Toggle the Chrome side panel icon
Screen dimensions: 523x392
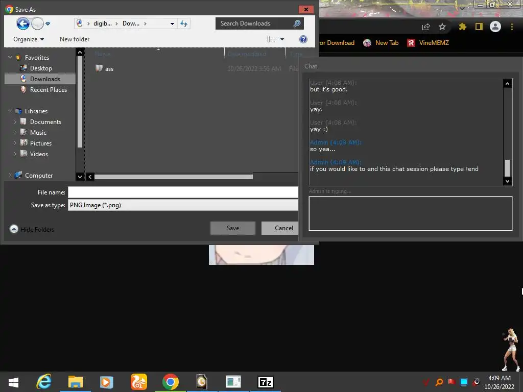[479, 27]
